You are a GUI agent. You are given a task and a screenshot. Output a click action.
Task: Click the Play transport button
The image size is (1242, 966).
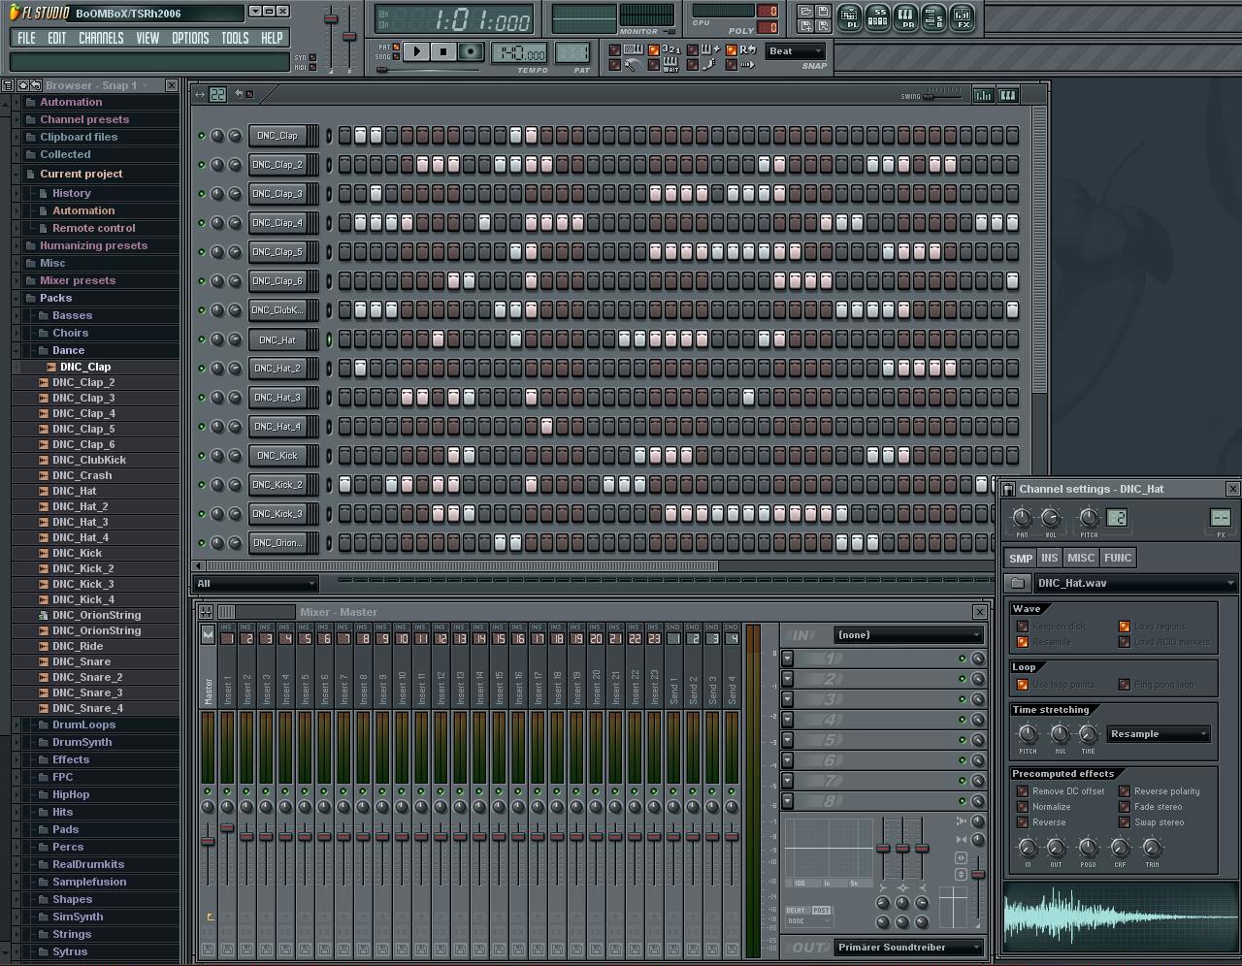[416, 51]
